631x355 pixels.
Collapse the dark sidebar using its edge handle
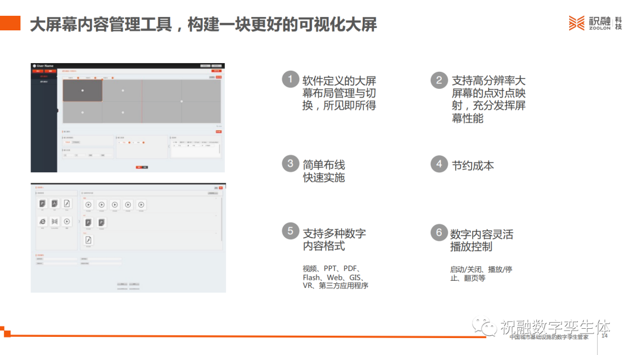tap(57, 110)
